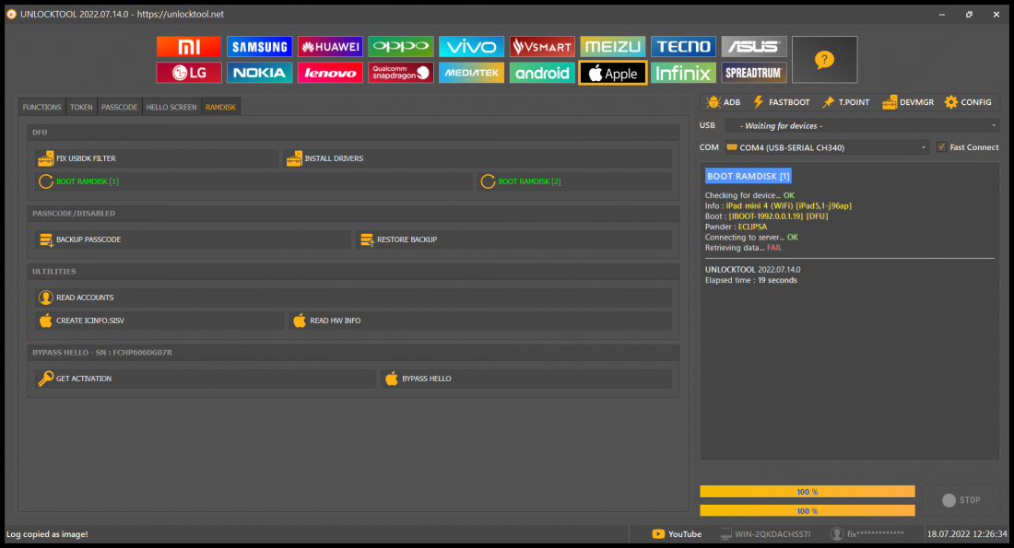Choose the Tecno brand tile
Screen dimensions: 1014x548
(684, 47)
